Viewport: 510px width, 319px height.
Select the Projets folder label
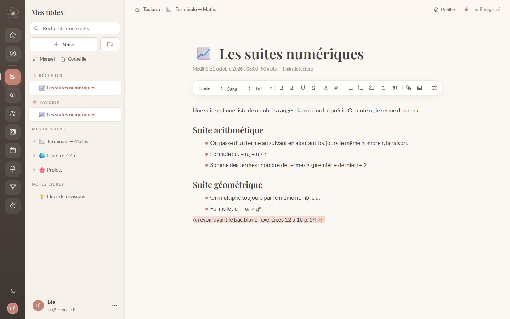[55, 170]
